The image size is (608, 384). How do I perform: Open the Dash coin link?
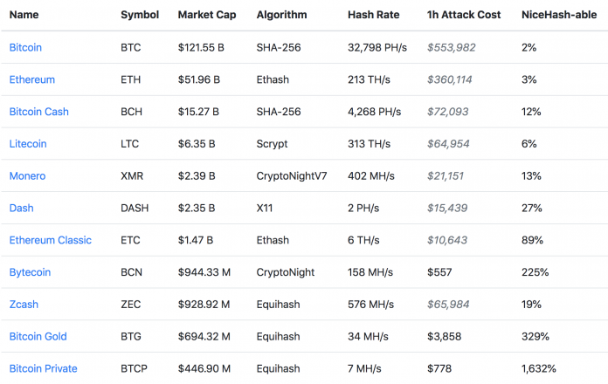(x=21, y=208)
